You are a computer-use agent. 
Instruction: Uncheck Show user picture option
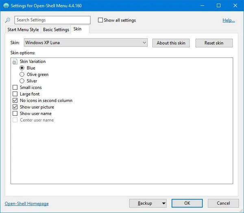pos(15,107)
